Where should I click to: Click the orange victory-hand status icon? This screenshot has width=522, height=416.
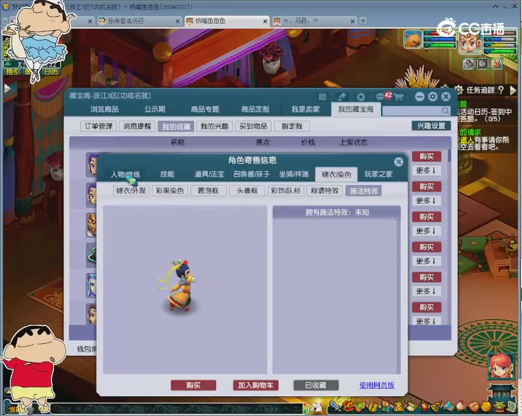tap(496, 64)
